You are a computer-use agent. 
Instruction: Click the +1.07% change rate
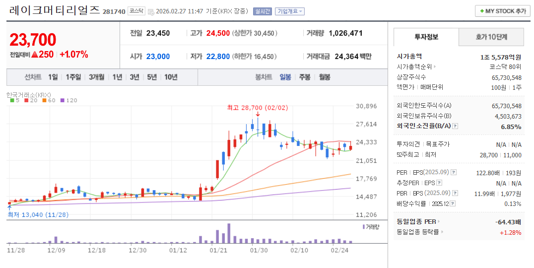click(x=74, y=55)
